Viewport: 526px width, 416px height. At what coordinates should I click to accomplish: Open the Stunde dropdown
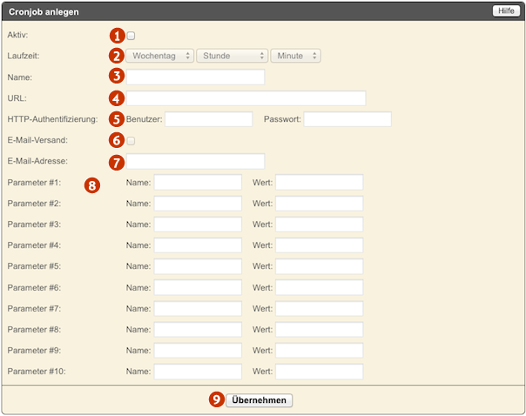pos(233,56)
